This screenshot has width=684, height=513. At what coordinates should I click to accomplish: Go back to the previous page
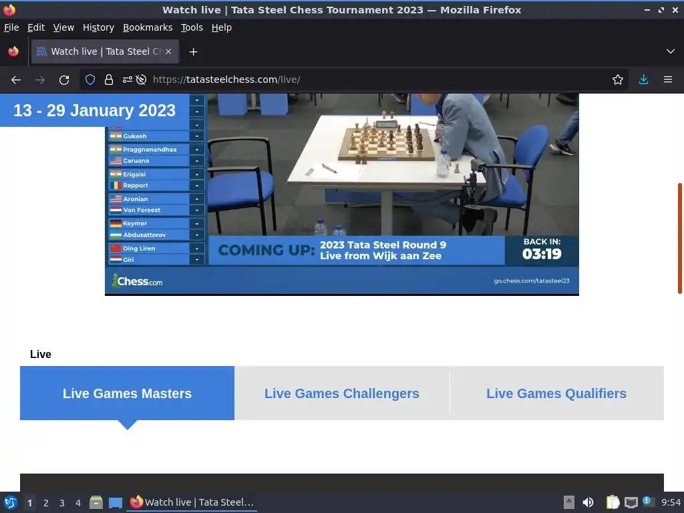[x=16, y=80]
